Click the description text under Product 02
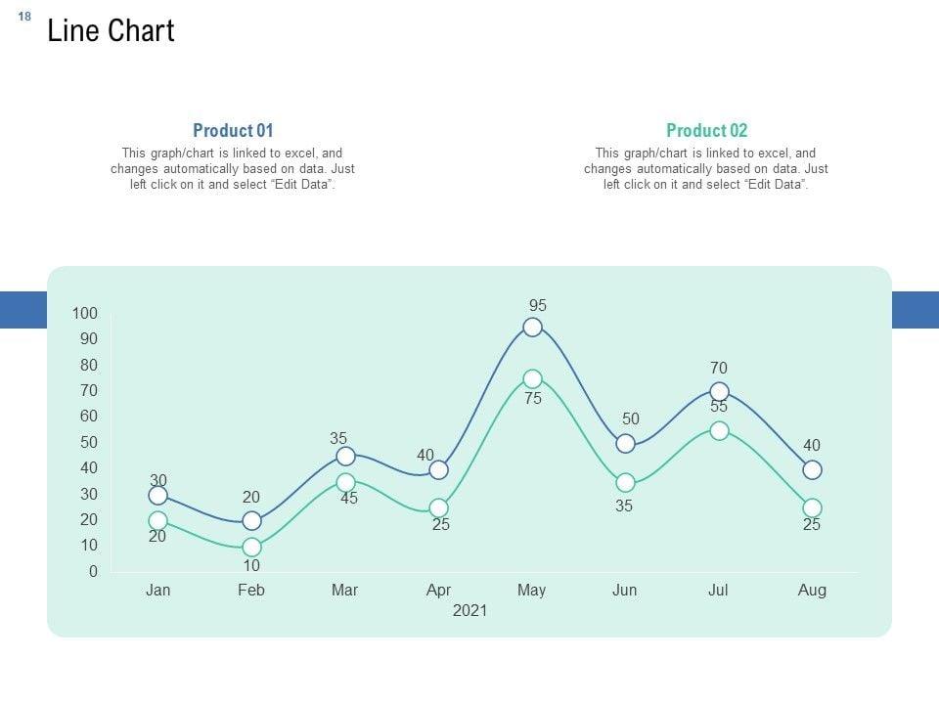This screenshot has width=939, height=704. [706, 169]
